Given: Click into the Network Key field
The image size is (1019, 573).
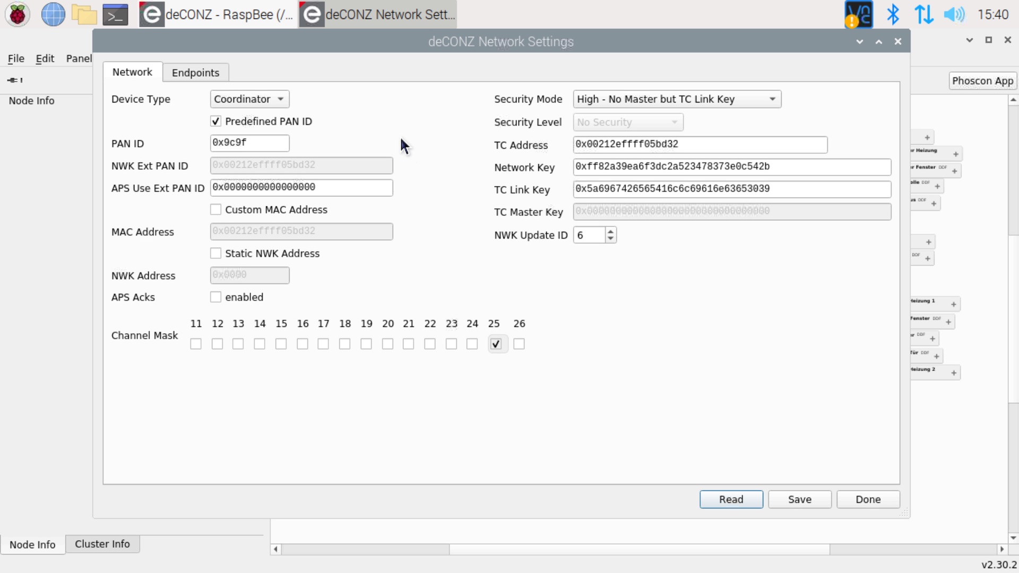Looking at the screenshot, I should (731, 167).
